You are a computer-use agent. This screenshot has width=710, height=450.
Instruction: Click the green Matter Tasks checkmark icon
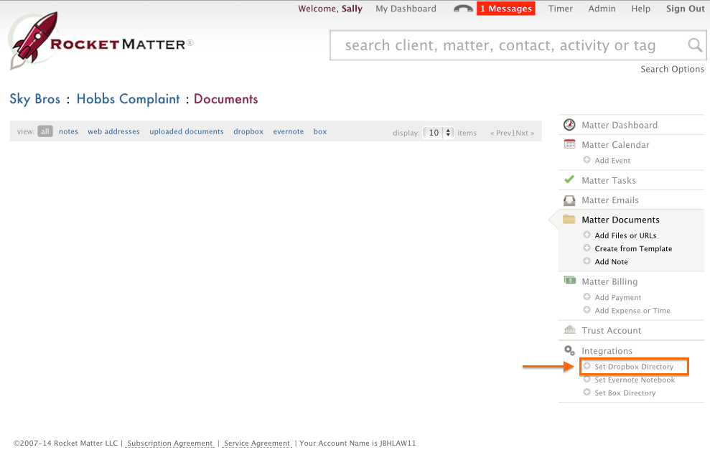(569, 180)
